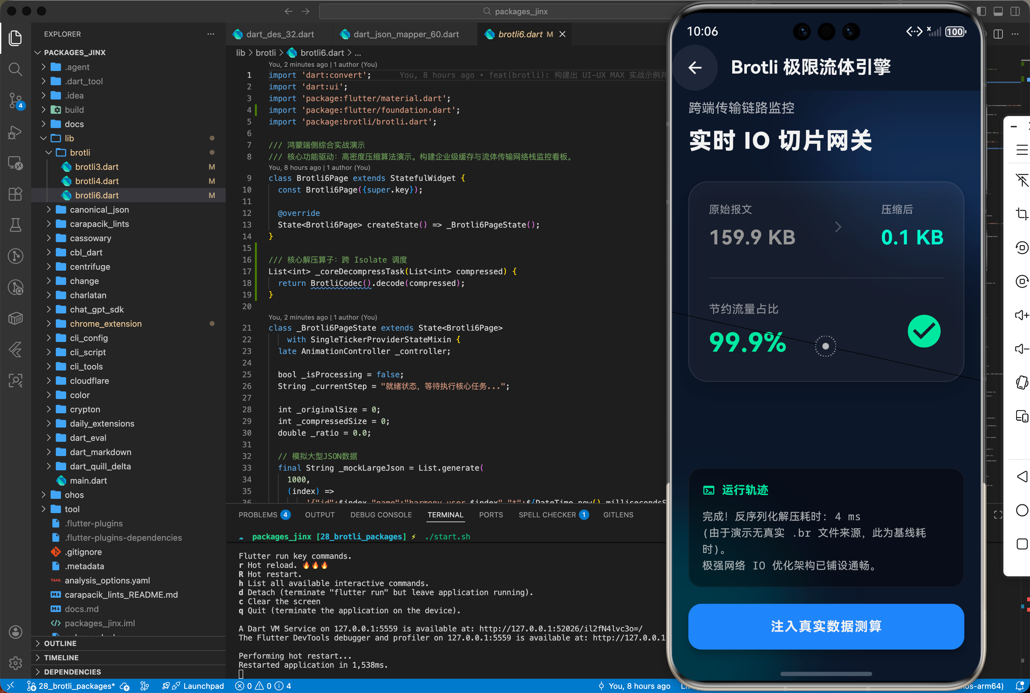Close the brotli6.dart editor tab
The image size is (1030, 693).
[x=562, y=34]
